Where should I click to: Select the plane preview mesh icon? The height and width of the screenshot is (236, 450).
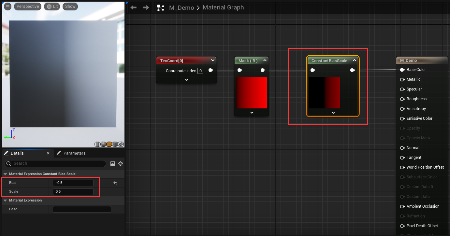109,144
